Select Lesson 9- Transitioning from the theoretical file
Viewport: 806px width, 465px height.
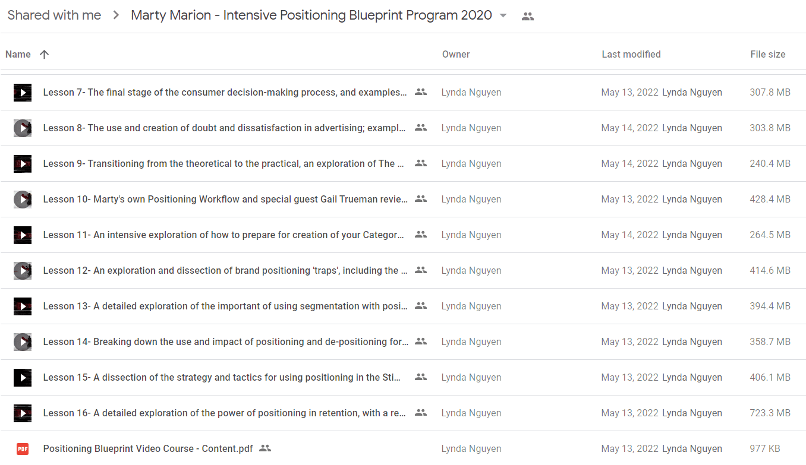click(x=223, y=163)
